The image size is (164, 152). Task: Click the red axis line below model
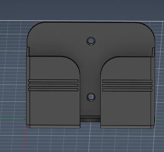25,140
